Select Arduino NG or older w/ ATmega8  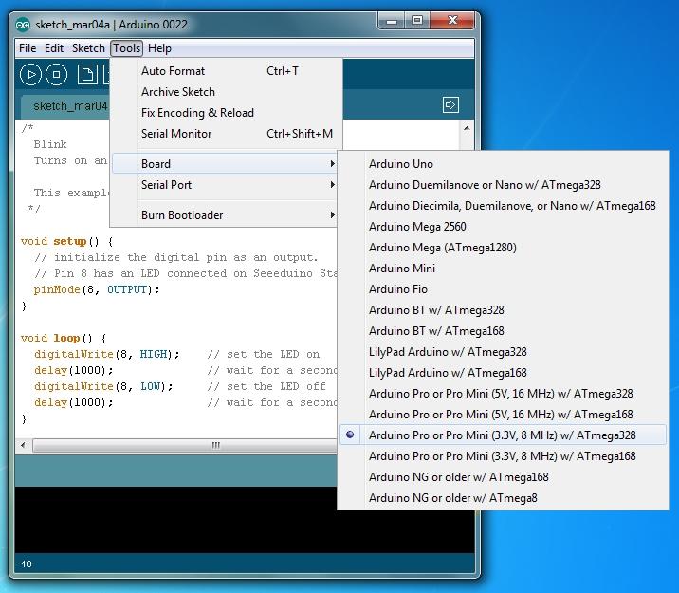tap(503, 498)
